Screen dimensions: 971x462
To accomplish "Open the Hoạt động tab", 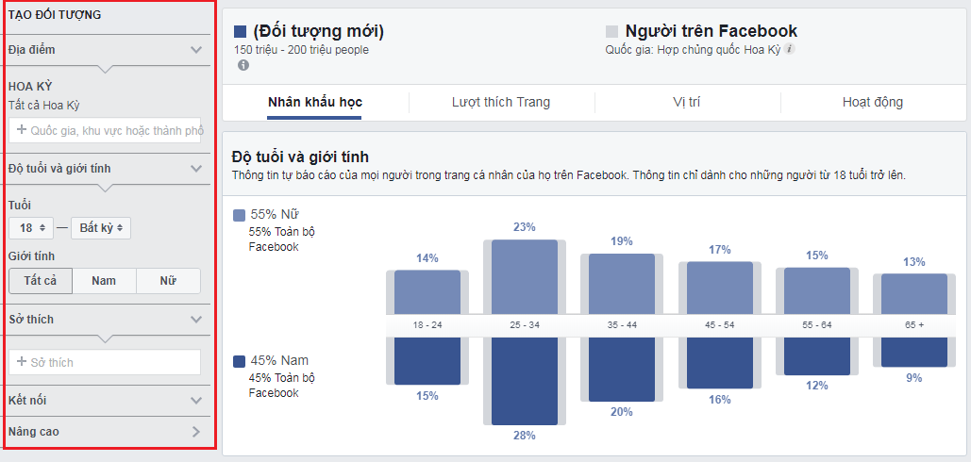I will [x=872, y=102].
